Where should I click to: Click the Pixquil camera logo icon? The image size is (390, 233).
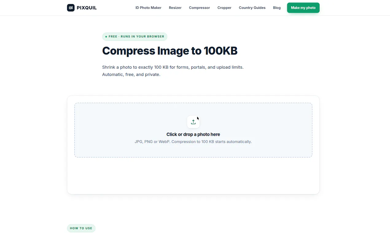[71, 8]
